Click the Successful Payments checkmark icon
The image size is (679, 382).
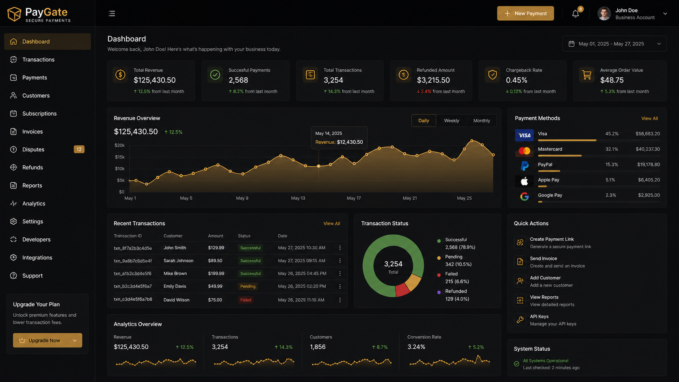[x=215, y=75]
